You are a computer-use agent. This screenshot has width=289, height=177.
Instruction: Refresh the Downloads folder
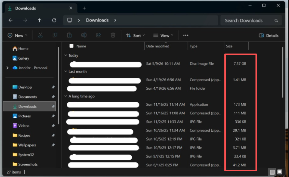[54, 20]
